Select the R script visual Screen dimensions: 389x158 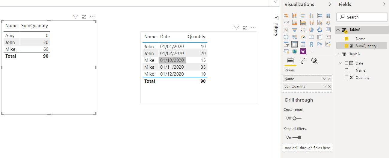coord(311,44)
